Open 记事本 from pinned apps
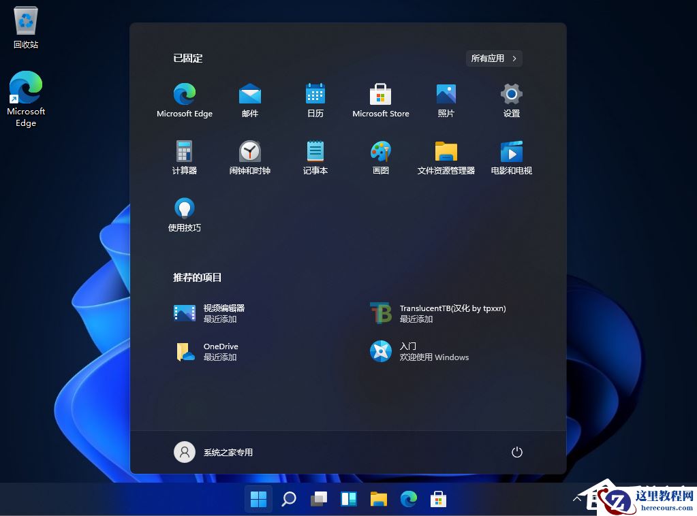The image size is (697, 516). pyautogui.click(x=315, y=156)
